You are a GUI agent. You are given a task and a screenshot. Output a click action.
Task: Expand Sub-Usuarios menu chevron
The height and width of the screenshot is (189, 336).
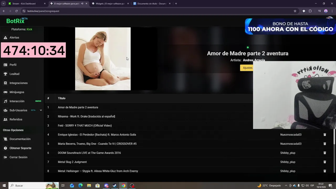41,110
